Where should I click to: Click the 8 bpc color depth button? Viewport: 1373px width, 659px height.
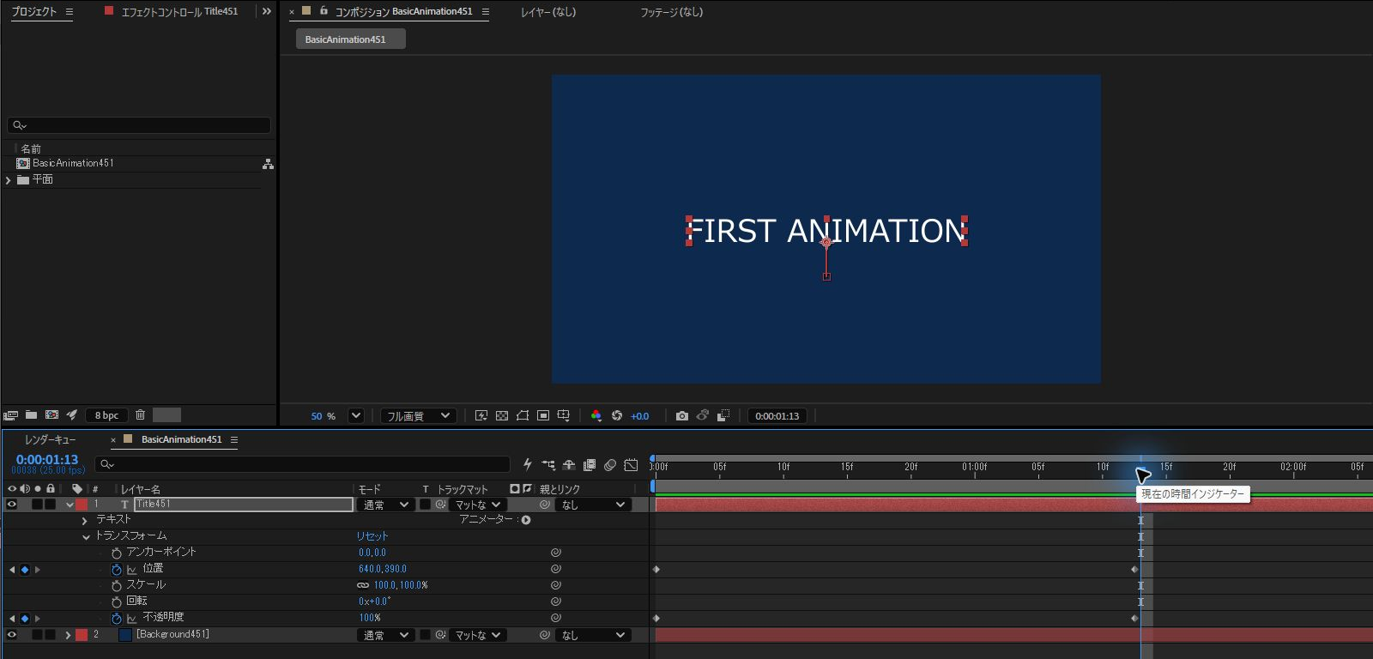(x=106, y=415)
